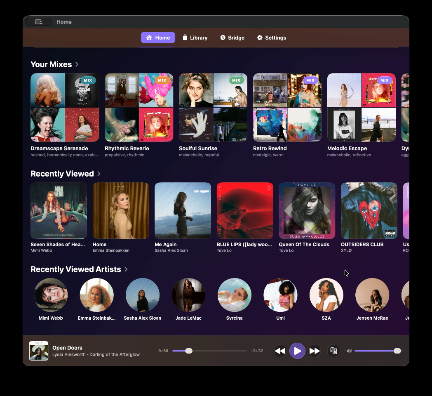Viewport: 432px width, 396px height.
Task: Open Umi artist avatar
Action: [x=280, y=295]
